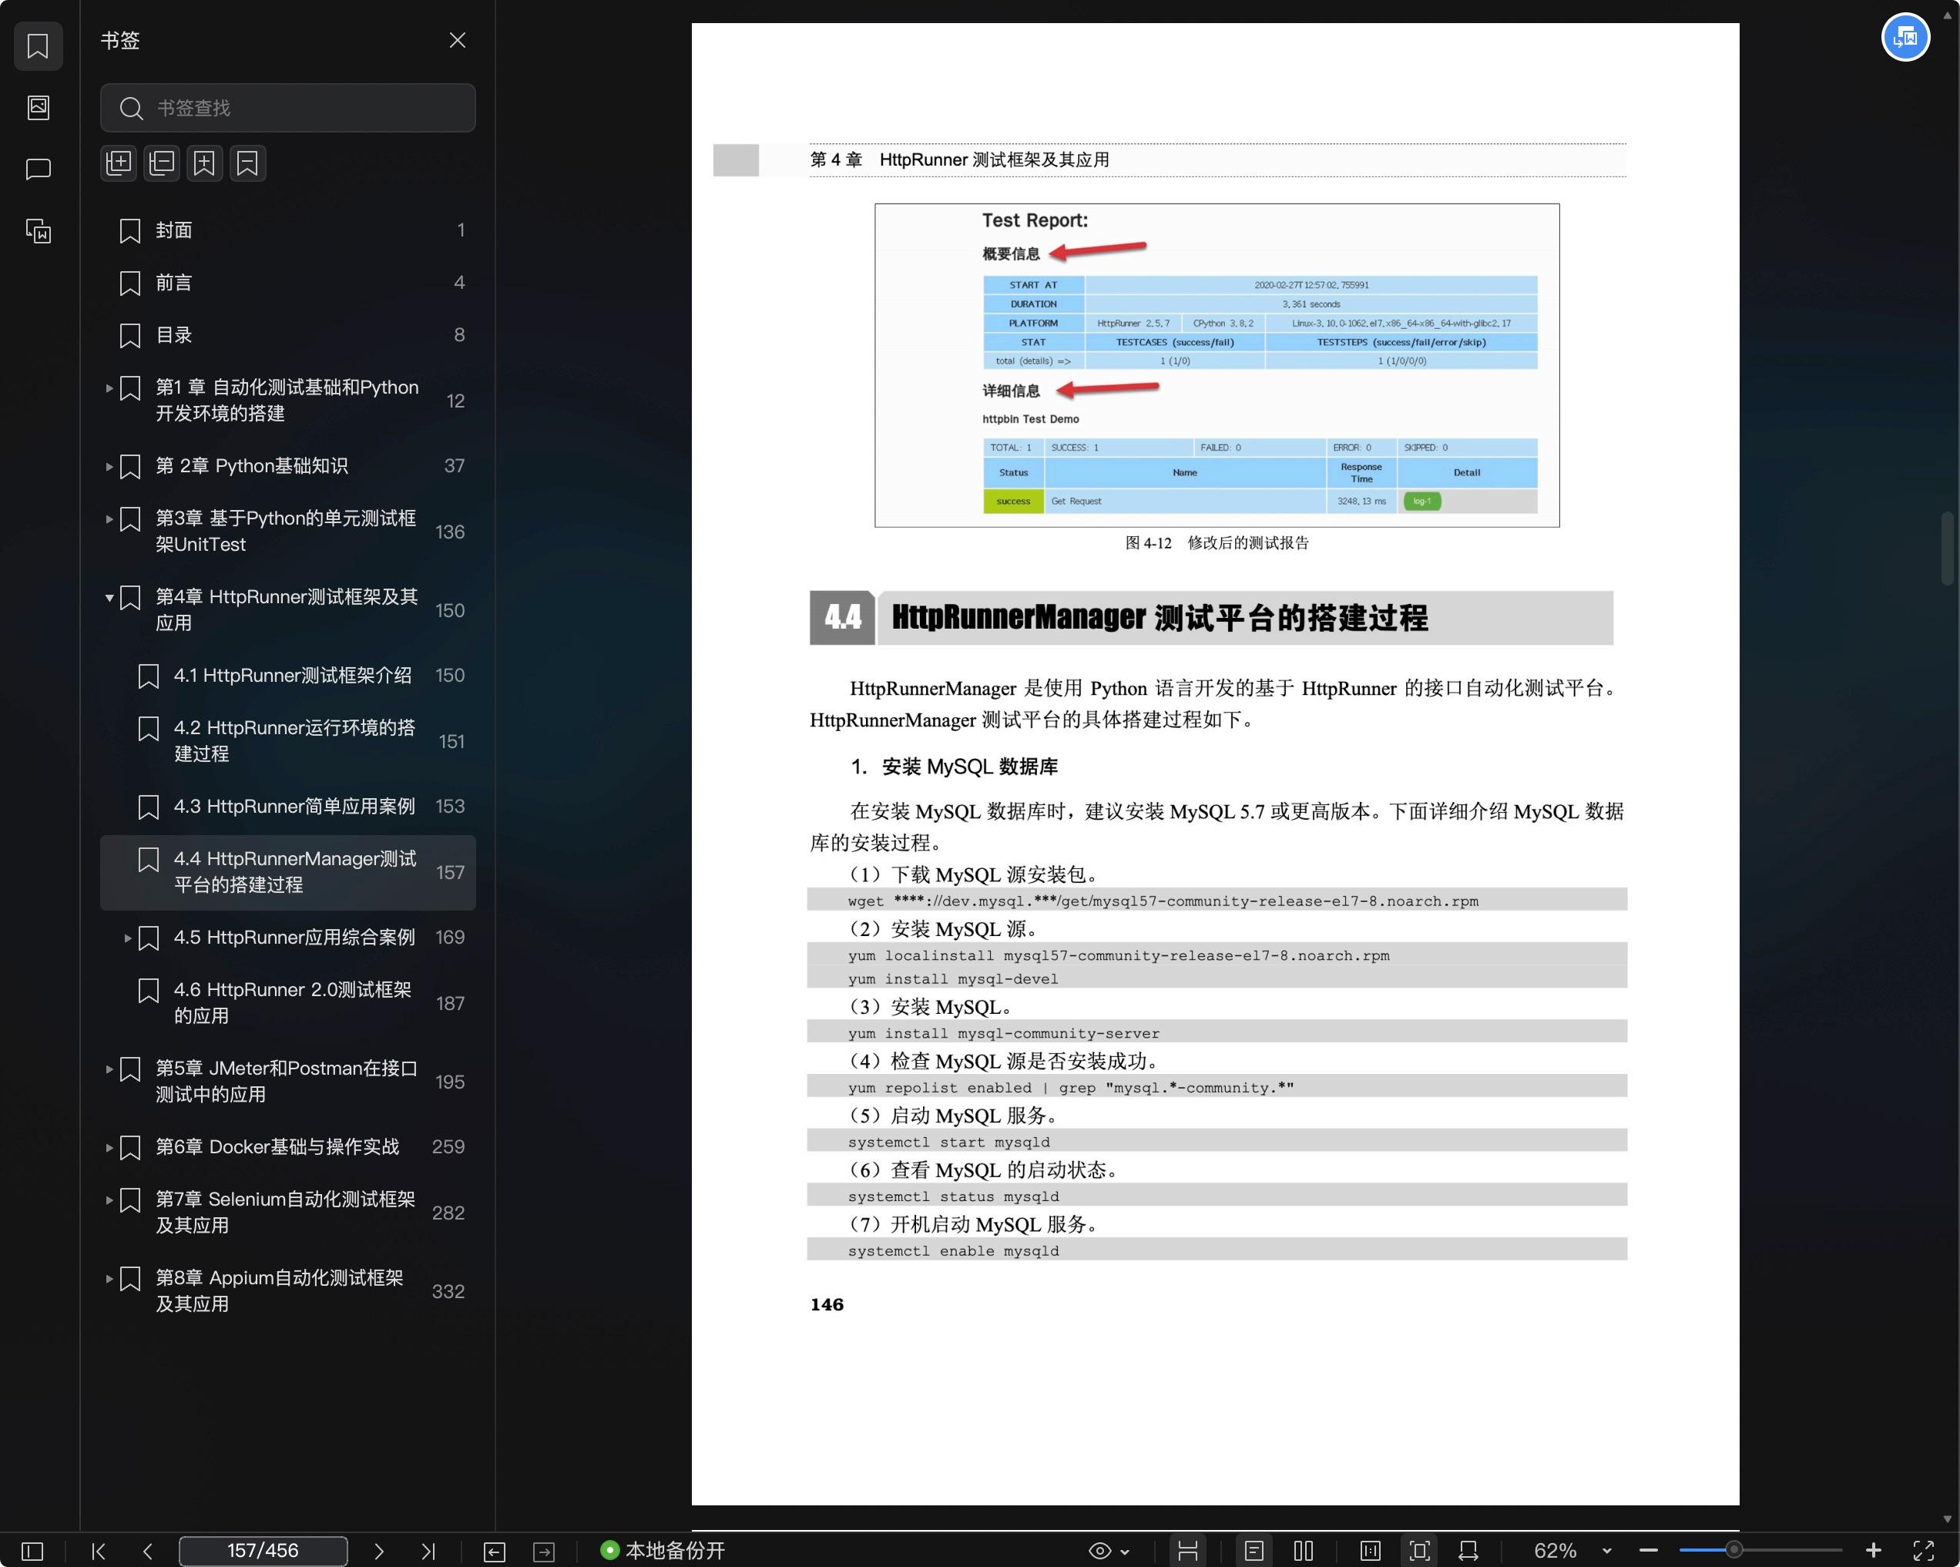Go to 4.6 HttpRunner 2.0 bookmark
This screenshot has height=1567, width=1960.
click(288, 1002)
